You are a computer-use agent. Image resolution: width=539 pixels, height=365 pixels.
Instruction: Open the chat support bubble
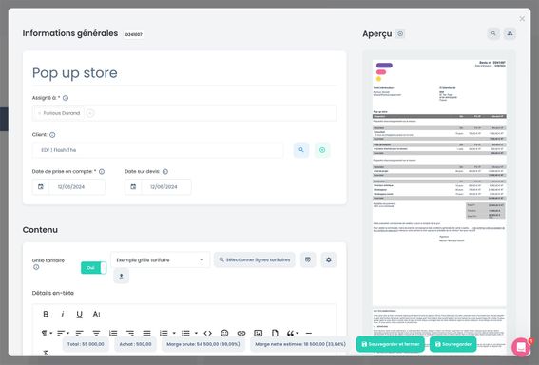(x=521, y=347)
